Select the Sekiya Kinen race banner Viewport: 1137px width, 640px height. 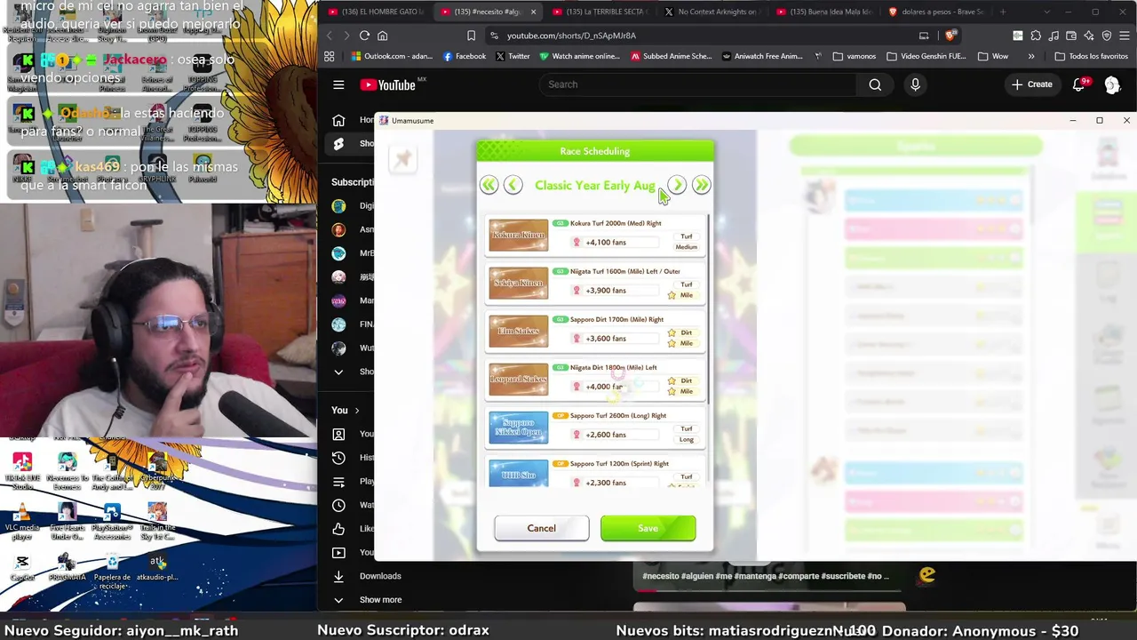519,284
